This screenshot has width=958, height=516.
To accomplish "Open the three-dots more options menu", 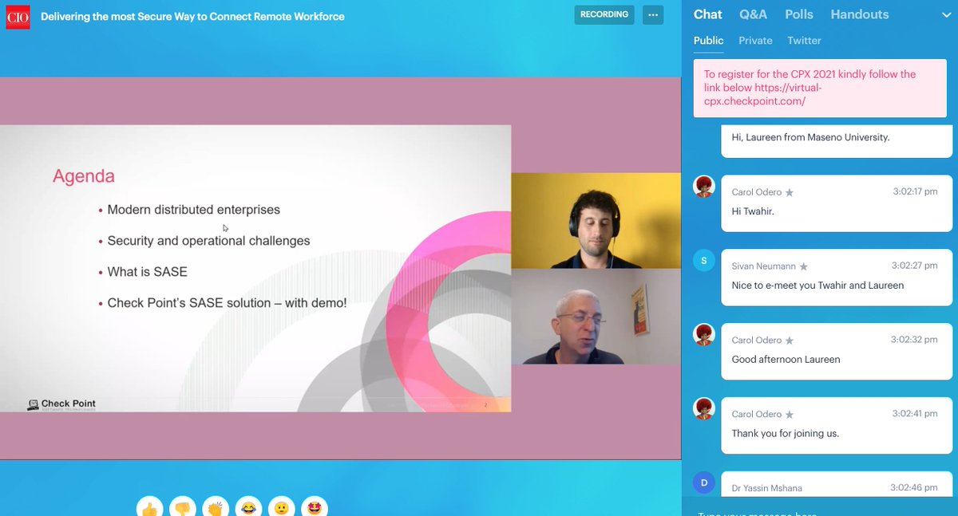I will [x=652, y=14].
